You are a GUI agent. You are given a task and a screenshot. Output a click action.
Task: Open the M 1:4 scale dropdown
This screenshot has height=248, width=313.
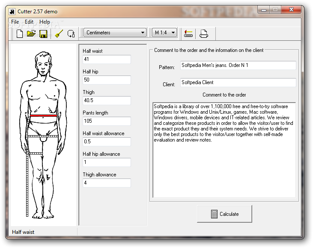pyautogui.click(x=164, y=33)
